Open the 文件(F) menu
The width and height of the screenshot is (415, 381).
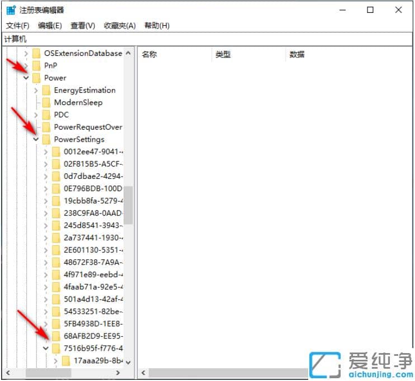coord(17,26)
